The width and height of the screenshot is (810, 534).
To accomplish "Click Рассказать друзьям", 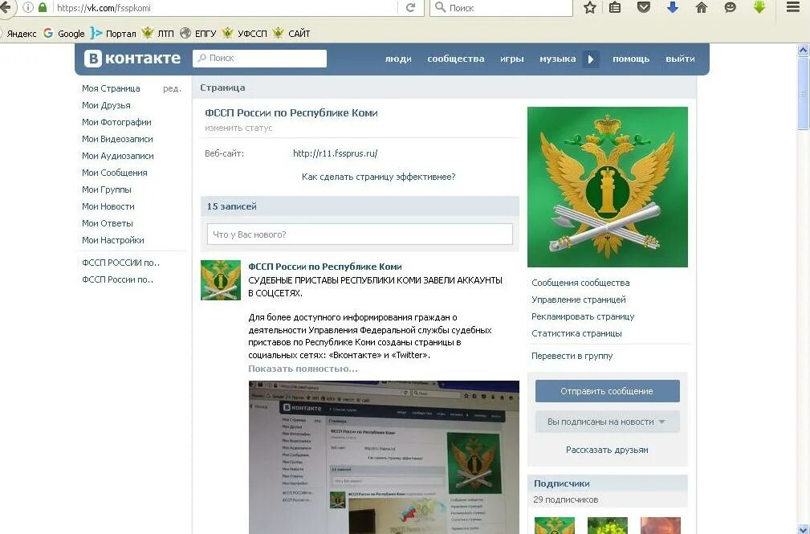I will click(x=607, y=450).
